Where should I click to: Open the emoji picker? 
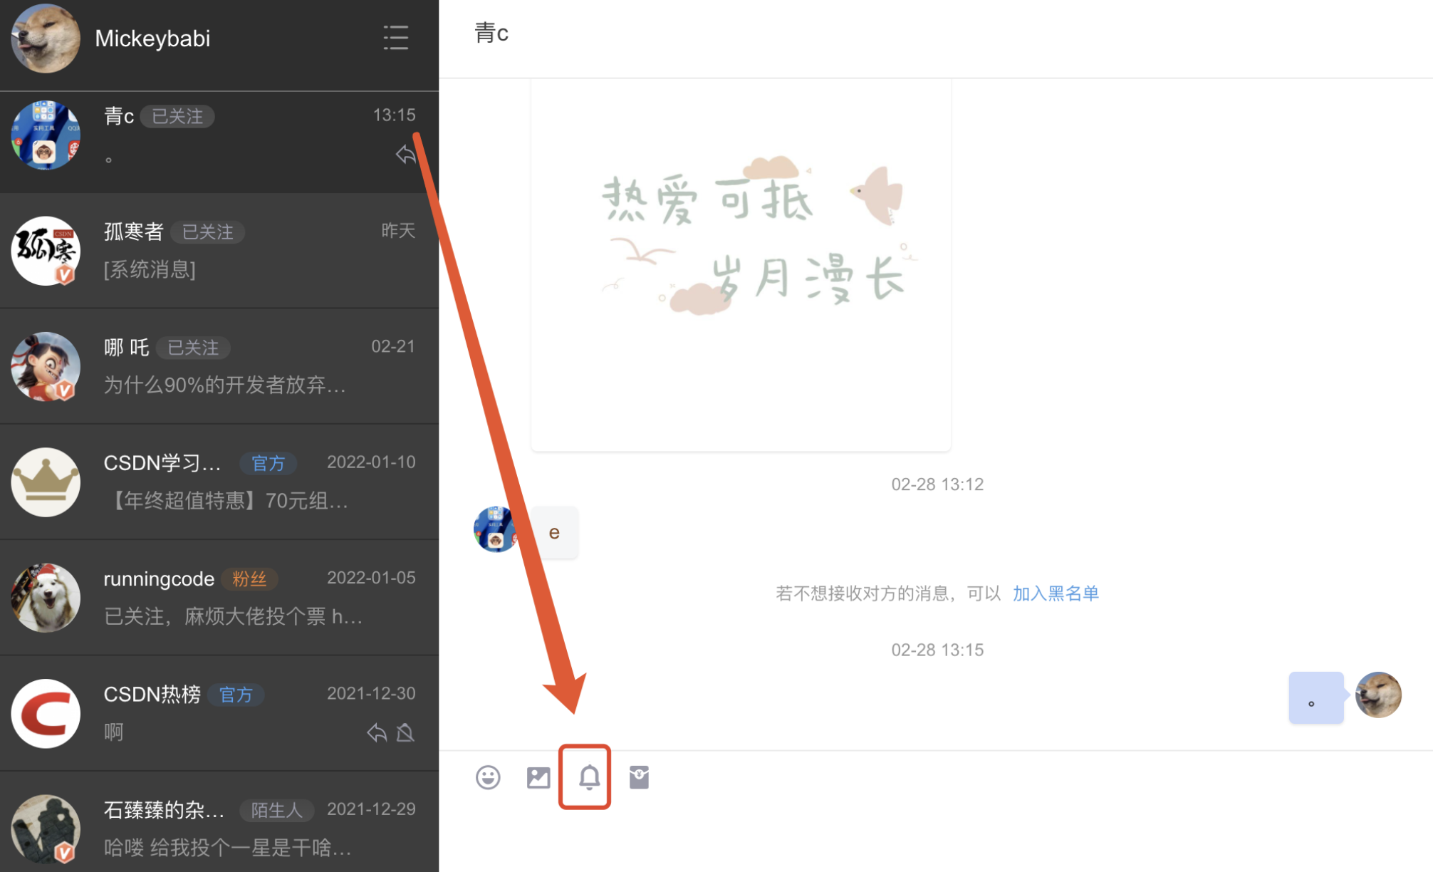[x=488, y=777]
